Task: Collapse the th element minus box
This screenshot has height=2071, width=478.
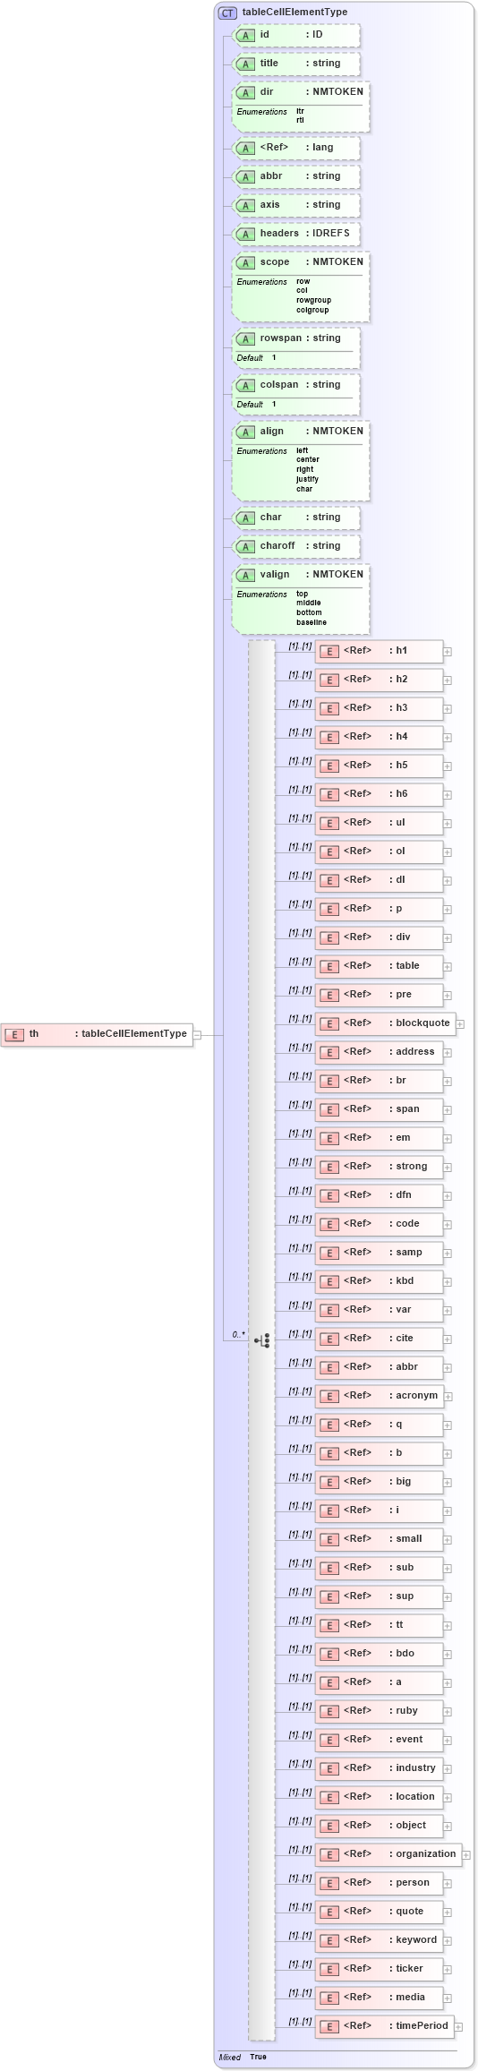Action: (x=198, y=1034)
